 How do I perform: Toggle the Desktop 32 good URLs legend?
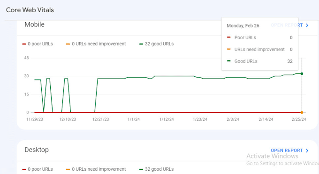[156, 169]
